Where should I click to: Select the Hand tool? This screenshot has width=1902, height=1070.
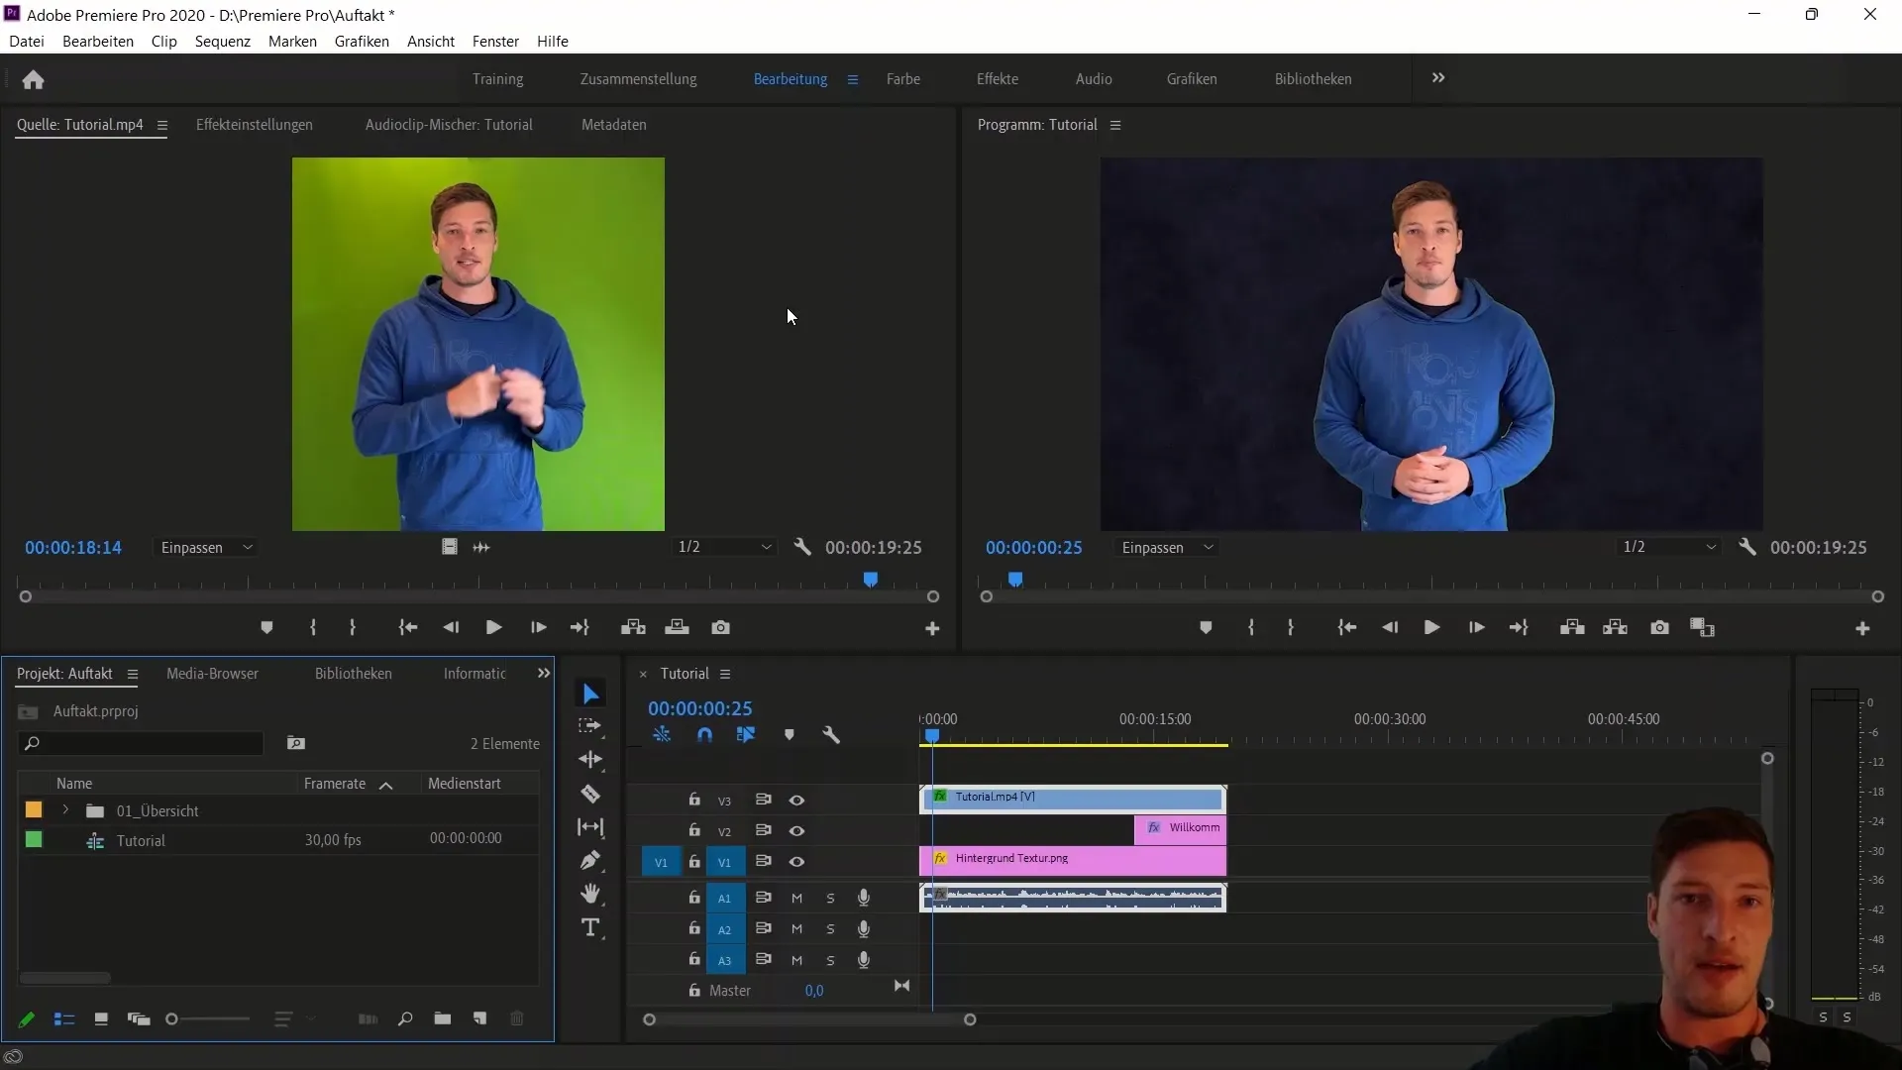590,894
